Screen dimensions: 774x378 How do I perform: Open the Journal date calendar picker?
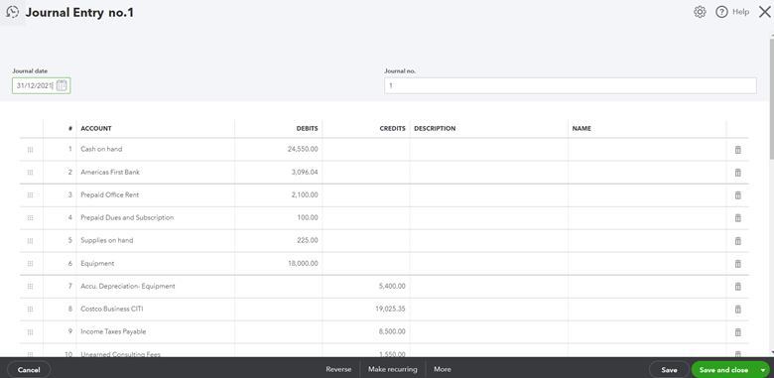coord(62,85)
